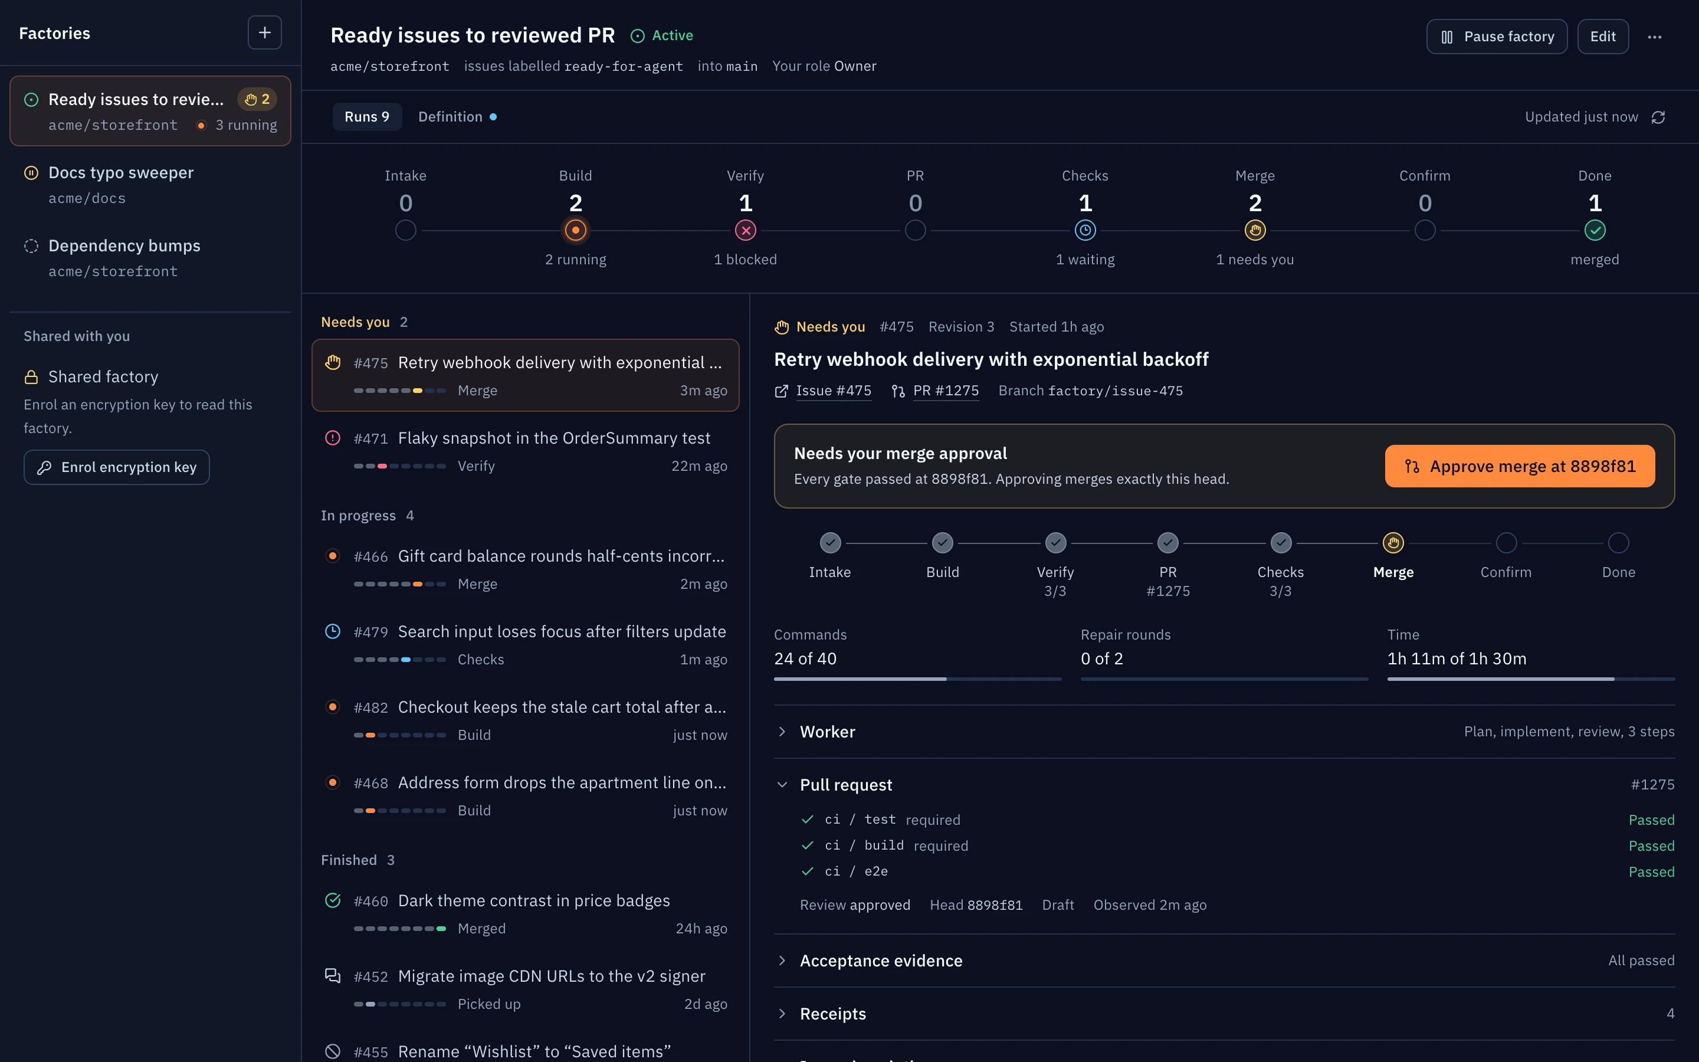Image resolution: width=1699 pixels, height=1062 pixels.
Task: Select the Dependency bumps factory
Action: tap(150, 258)
